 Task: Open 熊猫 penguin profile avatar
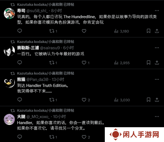[9, 83]
